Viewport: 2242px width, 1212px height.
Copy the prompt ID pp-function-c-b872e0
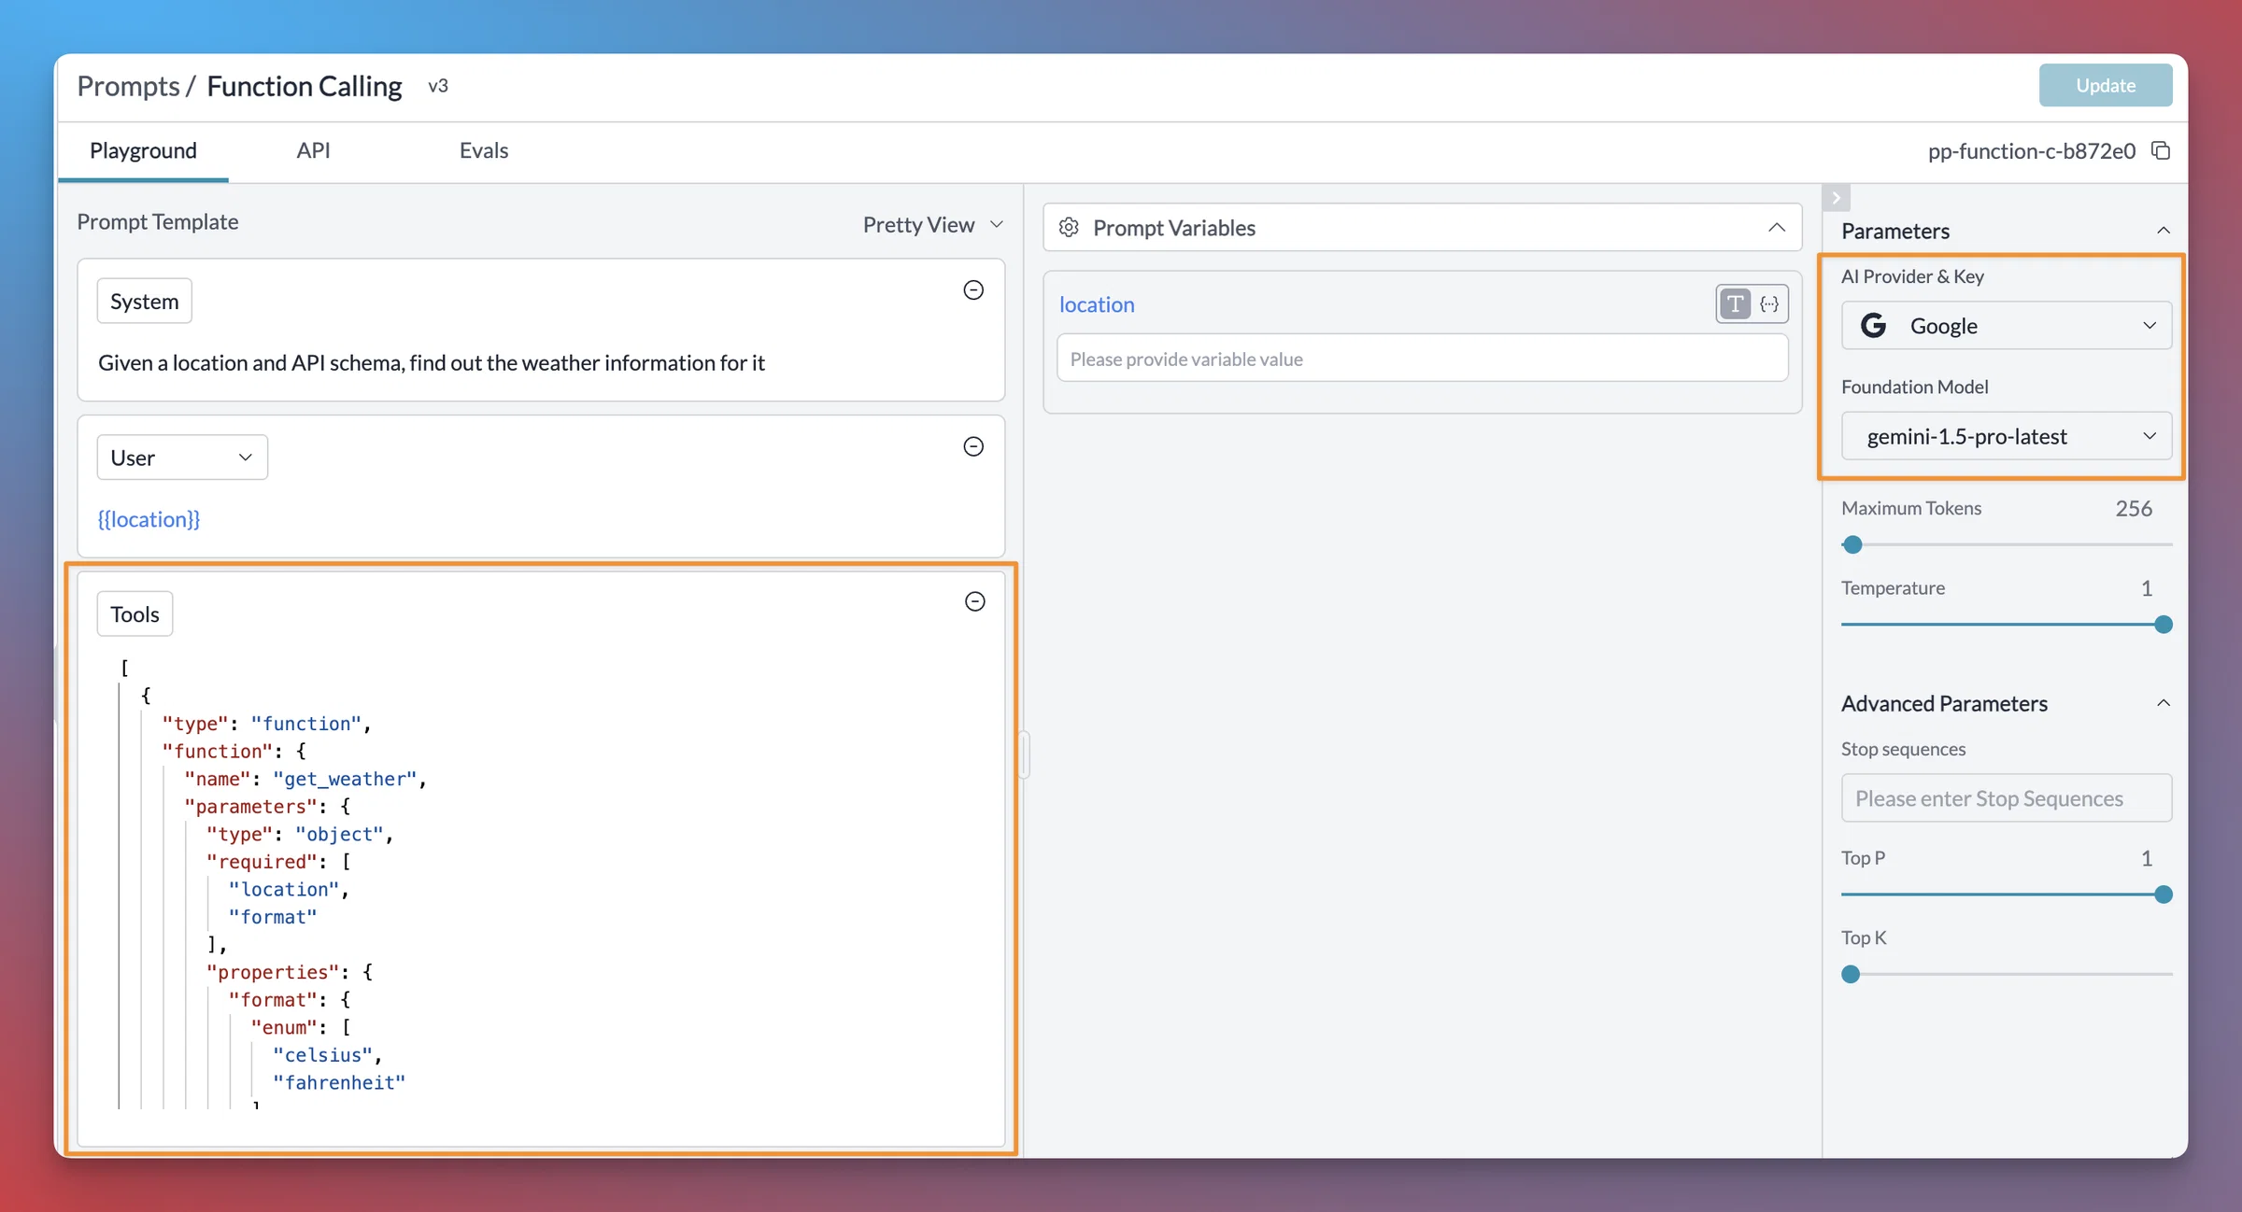click(2161, 150)
